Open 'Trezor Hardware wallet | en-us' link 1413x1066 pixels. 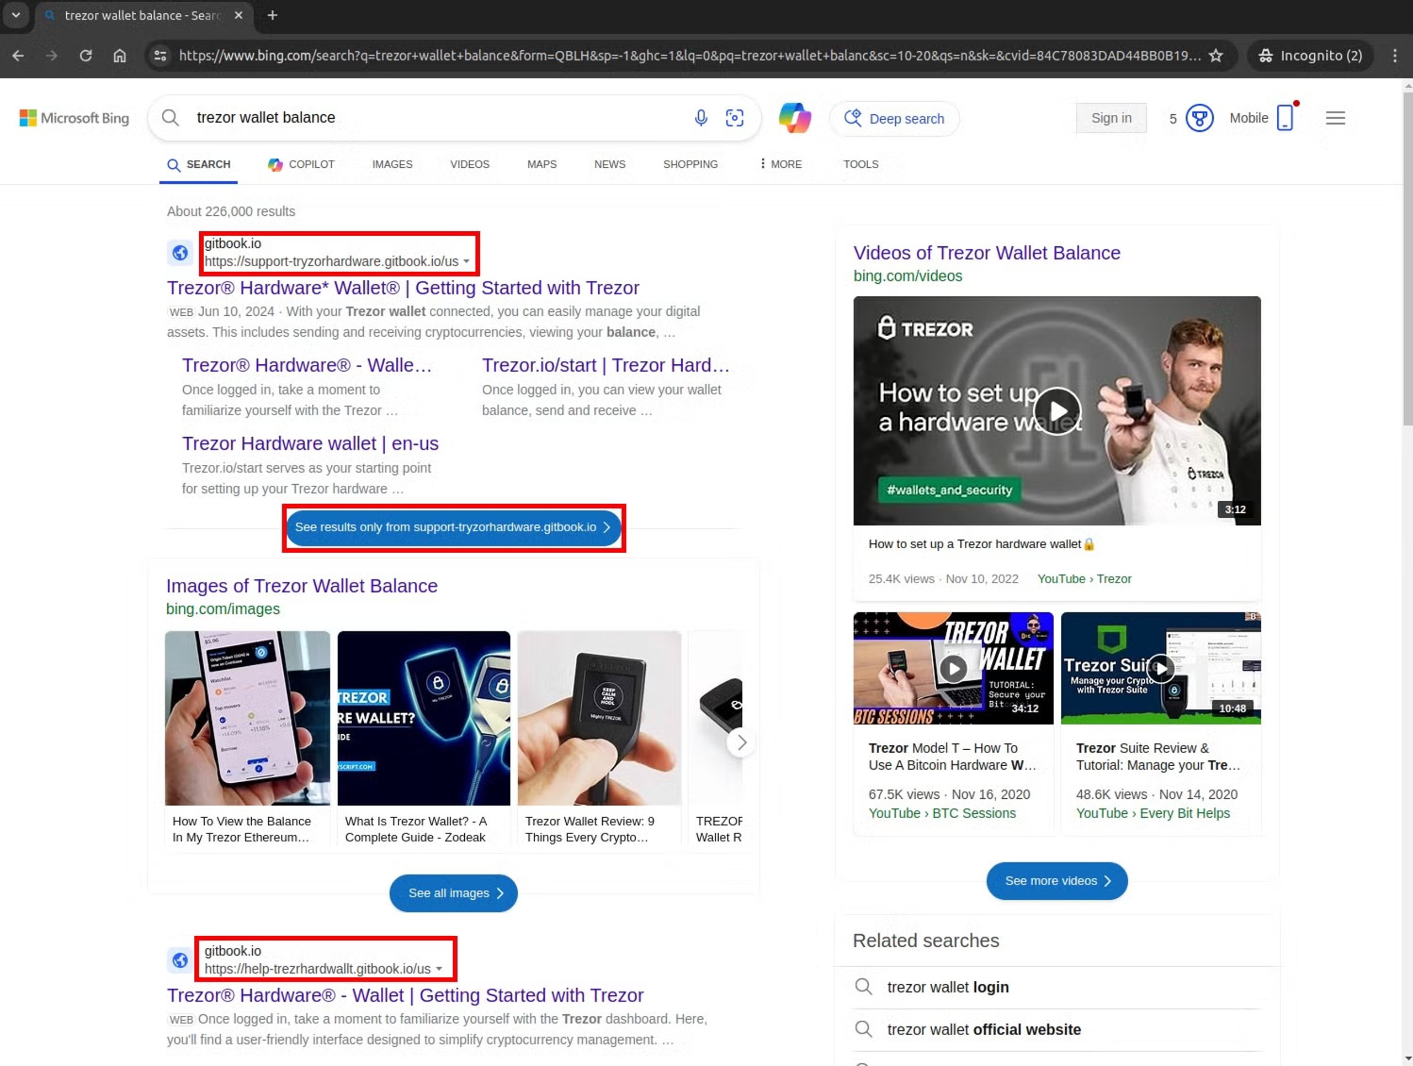pyautogui.click(x=310, y=444)
